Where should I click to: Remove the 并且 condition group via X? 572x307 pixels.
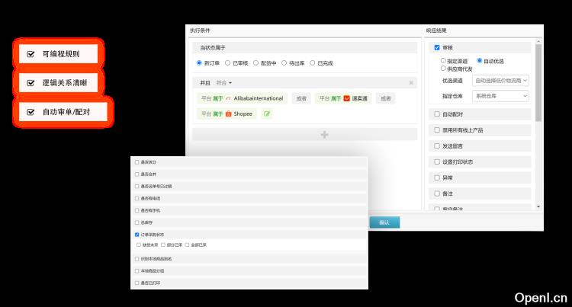[x=411, y=83]
